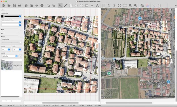Click the green round map pin

coord(109,73)
